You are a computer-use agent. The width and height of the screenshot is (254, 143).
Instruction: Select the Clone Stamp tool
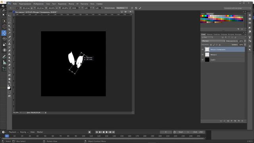(x=10, y=44)
